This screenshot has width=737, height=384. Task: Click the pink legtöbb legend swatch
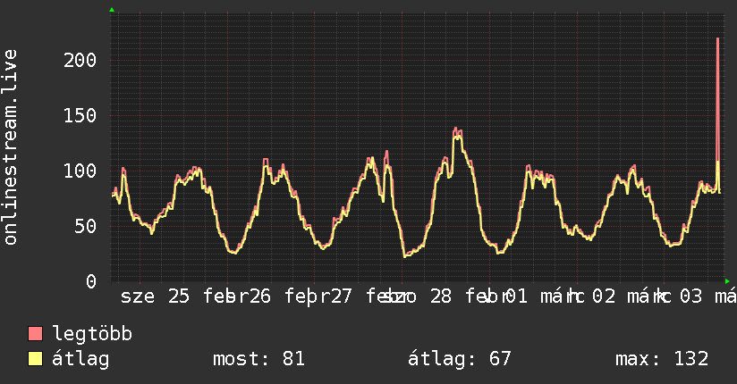tap(35, 333)
